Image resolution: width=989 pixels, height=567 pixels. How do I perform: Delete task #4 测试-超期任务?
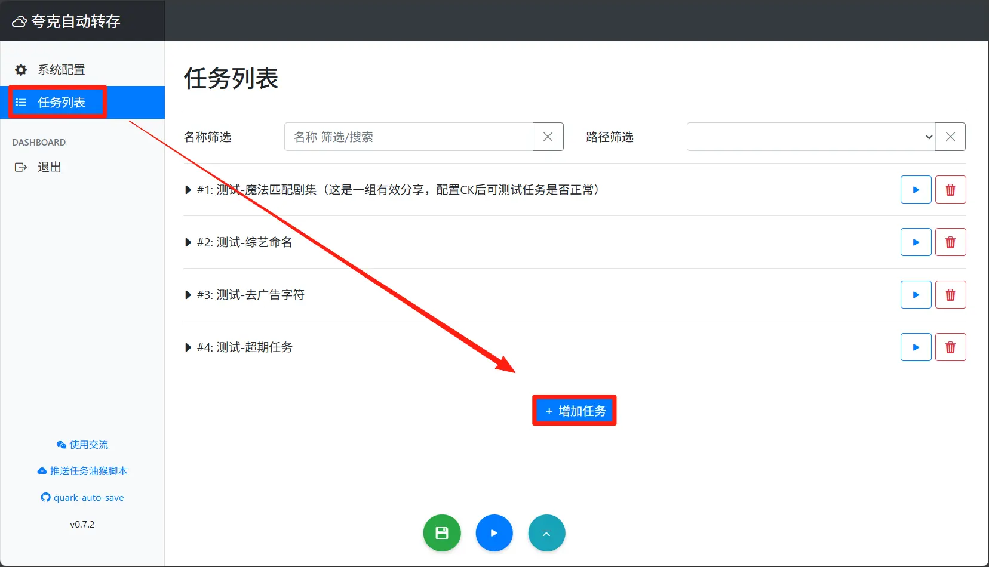[x=950, y=347]
